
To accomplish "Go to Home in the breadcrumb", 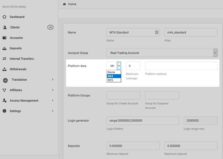I will 72,4.
